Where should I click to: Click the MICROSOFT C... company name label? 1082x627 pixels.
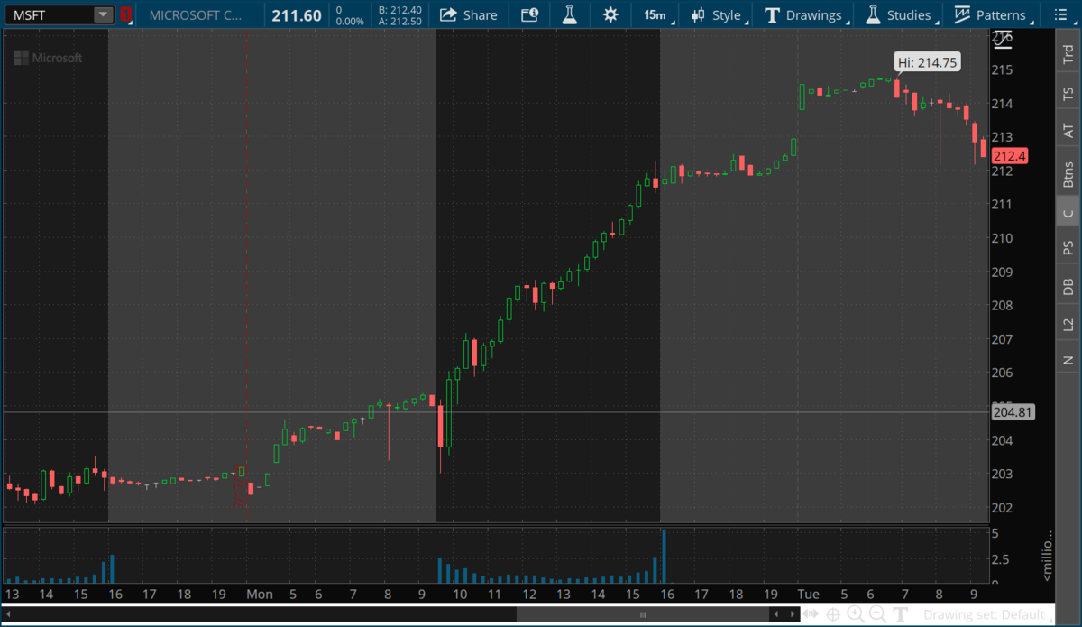[196, 14]
